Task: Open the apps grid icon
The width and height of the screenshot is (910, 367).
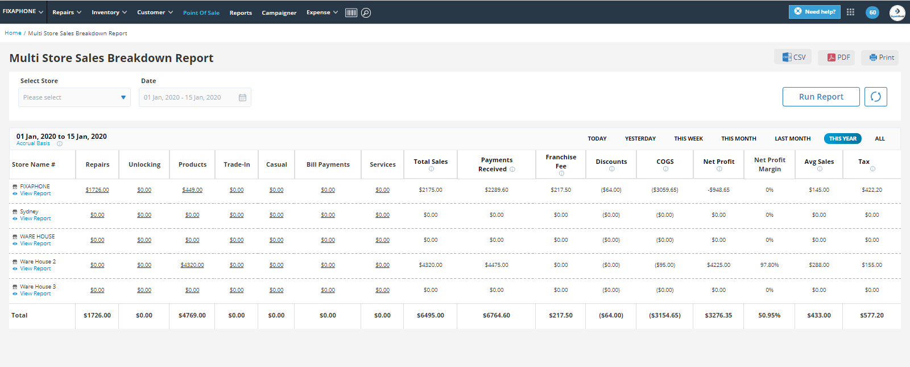Action: [x=850, y=12]
